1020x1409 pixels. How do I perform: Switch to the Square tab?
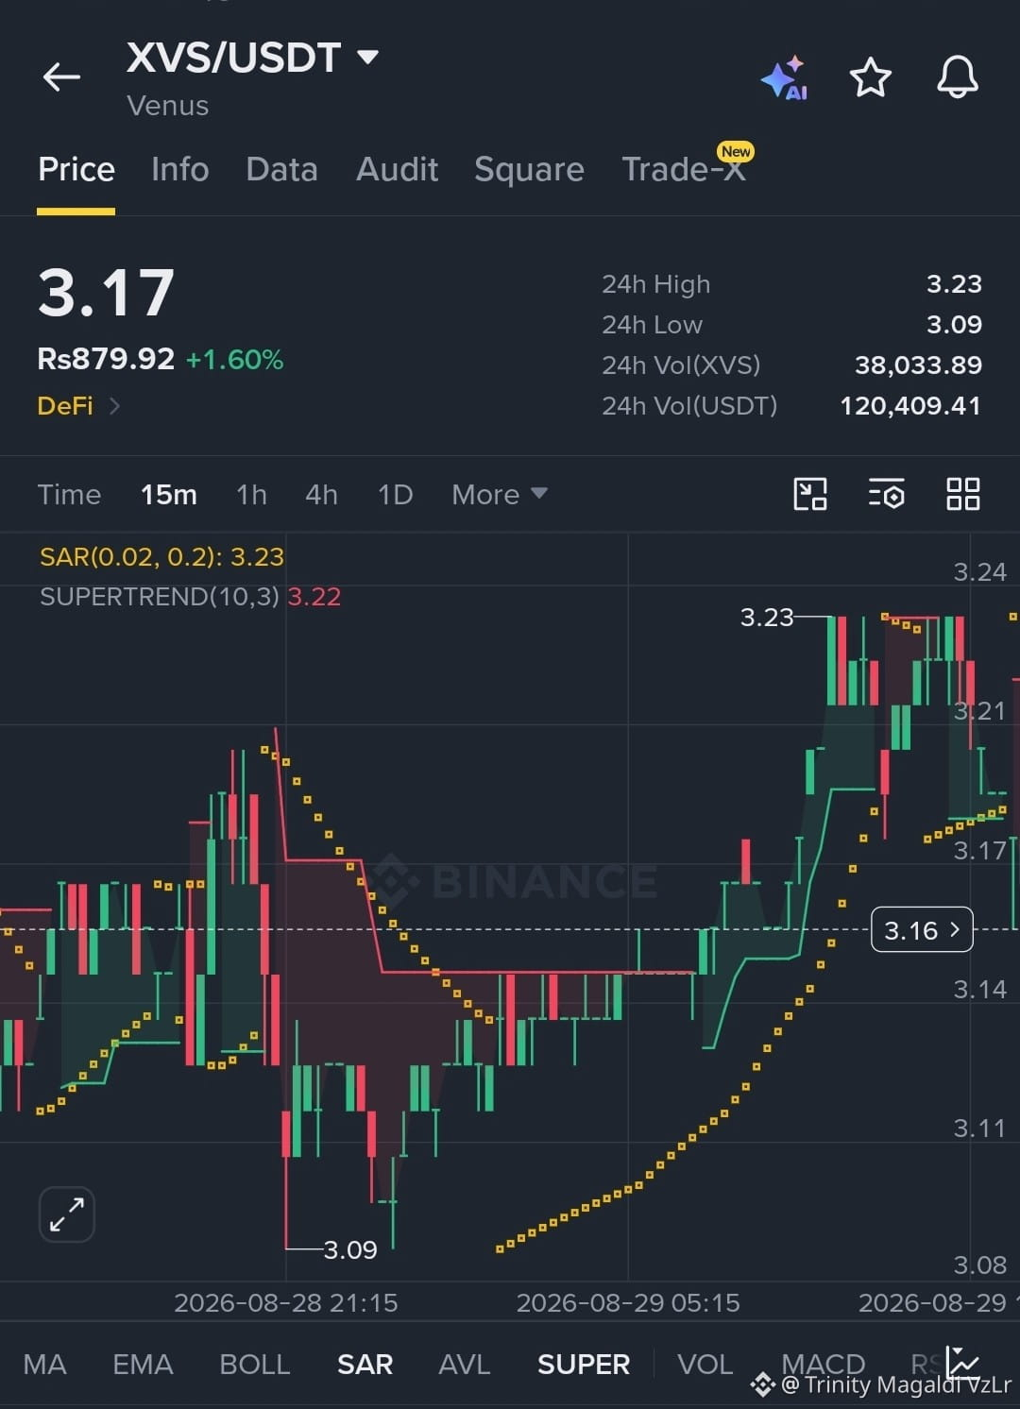(529, 169)
